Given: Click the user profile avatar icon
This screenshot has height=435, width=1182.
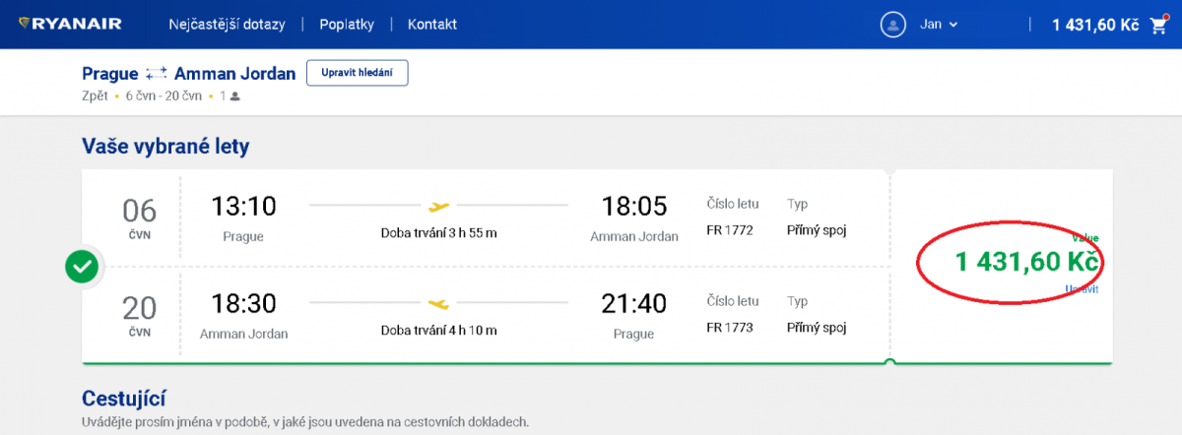Looking at the screenshot, I should [x=892, y=25].
